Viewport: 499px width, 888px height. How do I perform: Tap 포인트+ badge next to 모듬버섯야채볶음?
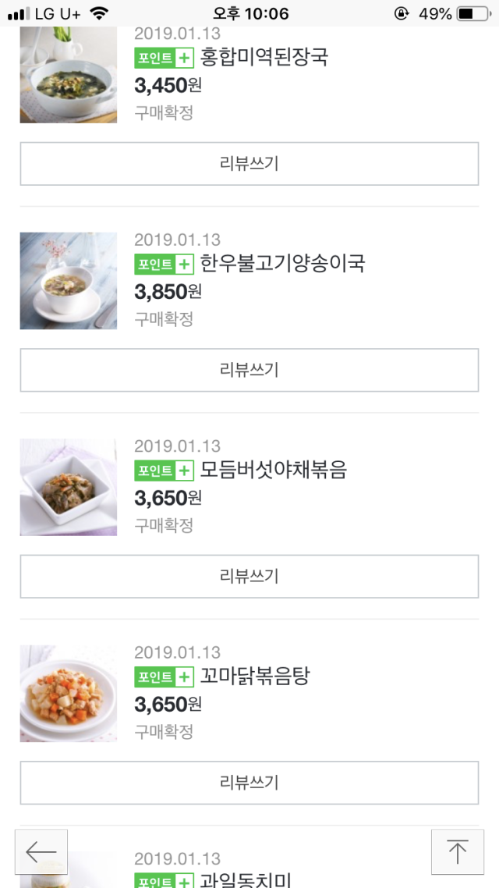click(164, 471)
